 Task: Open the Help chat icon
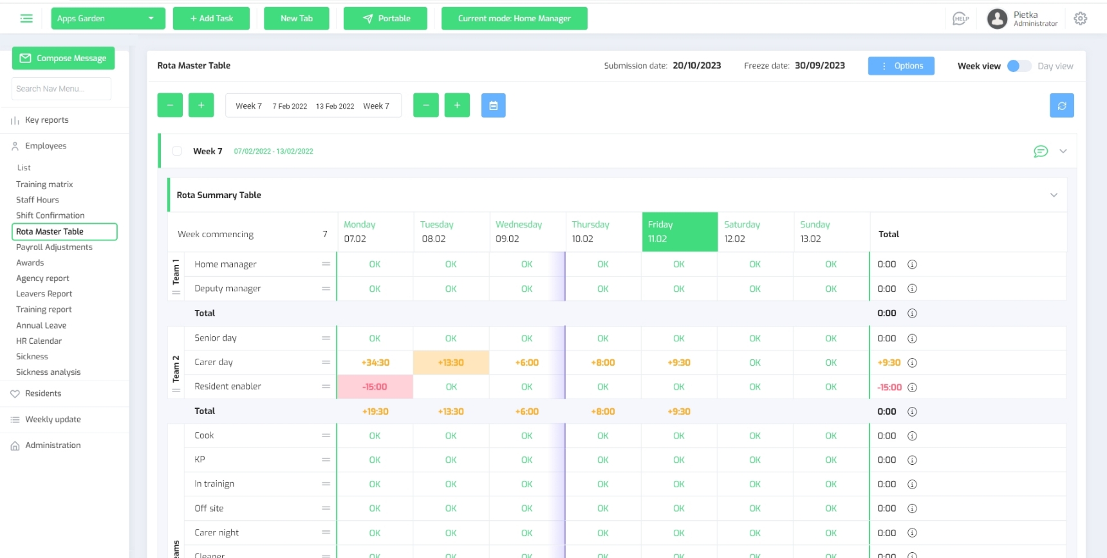tap(960, 19)
